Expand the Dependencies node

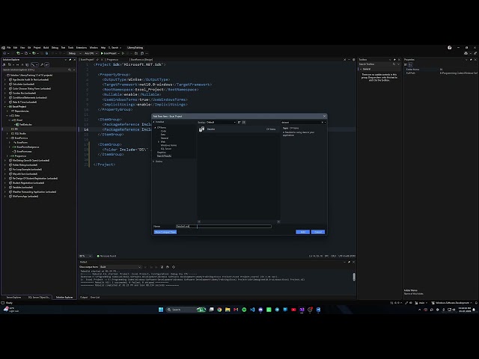pos(7,111)
